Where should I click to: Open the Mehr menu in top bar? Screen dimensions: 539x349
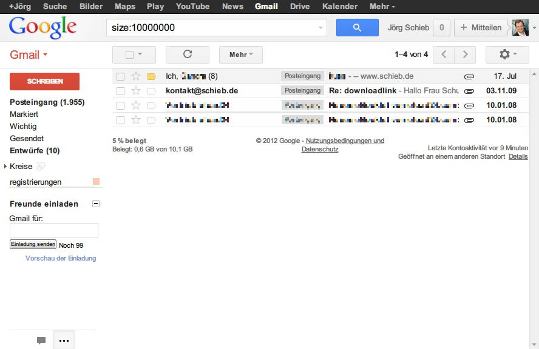382,7
